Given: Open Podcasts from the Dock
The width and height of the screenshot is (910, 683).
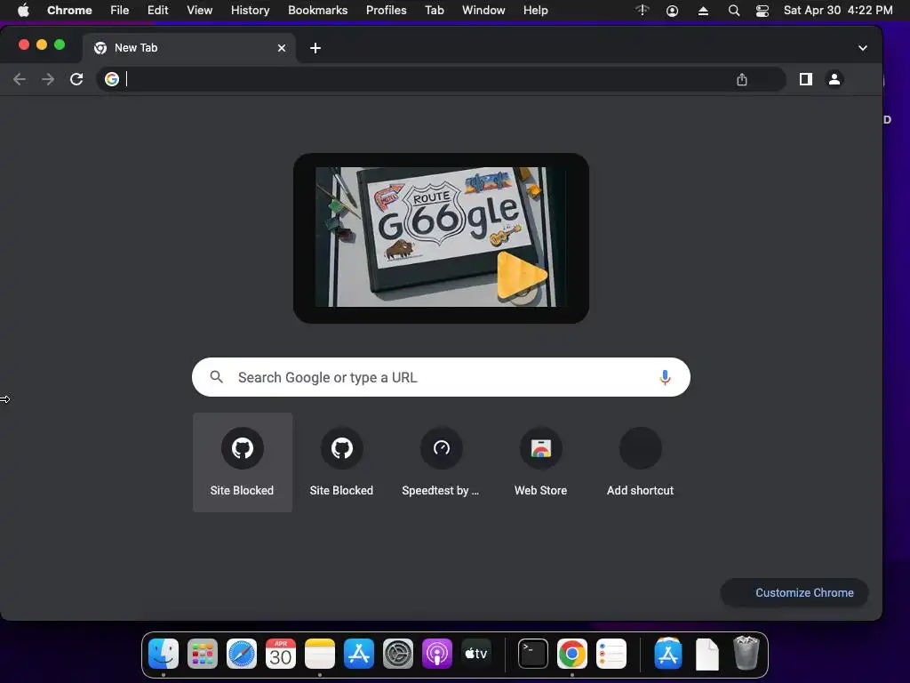Looking at the screenshot, I should pos(437,654).
